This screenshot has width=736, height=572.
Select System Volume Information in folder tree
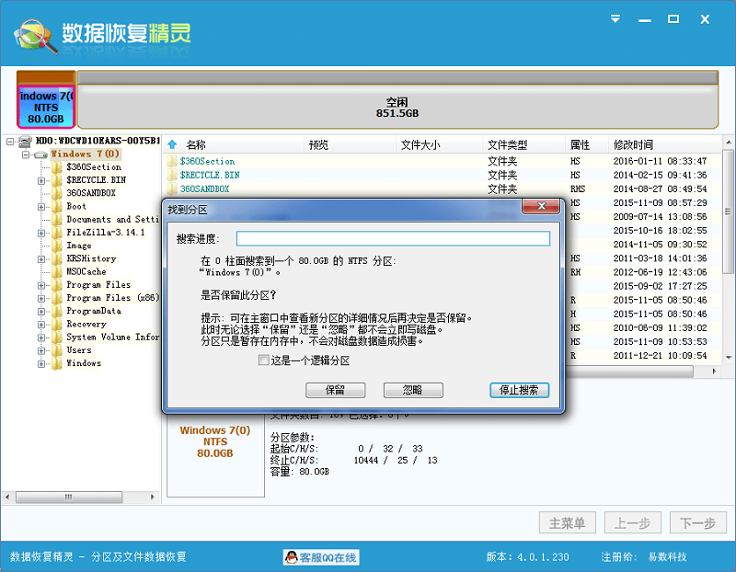pyautogui.click(x=112, y=337)
